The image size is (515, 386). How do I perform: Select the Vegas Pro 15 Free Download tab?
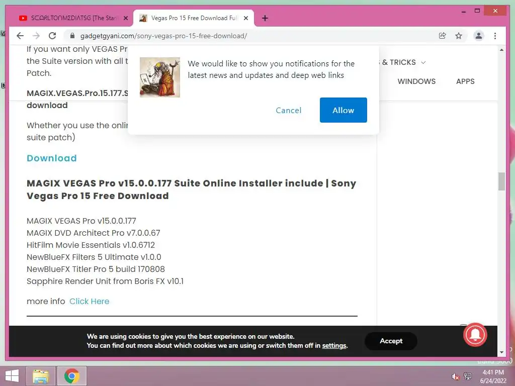pyautogui.click(x=194, y=18)
